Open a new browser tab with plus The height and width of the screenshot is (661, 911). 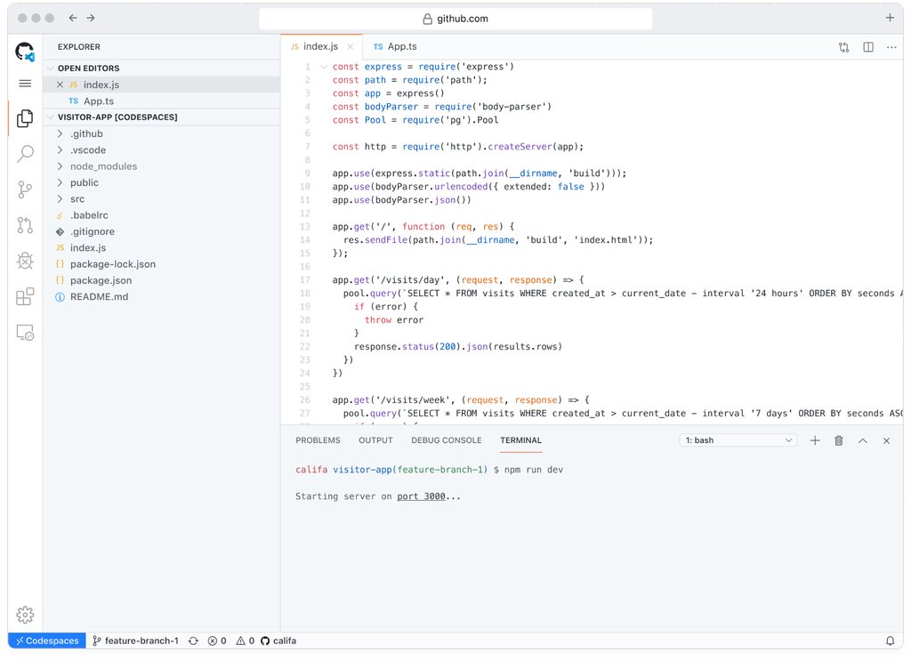[x=890, y=18]
